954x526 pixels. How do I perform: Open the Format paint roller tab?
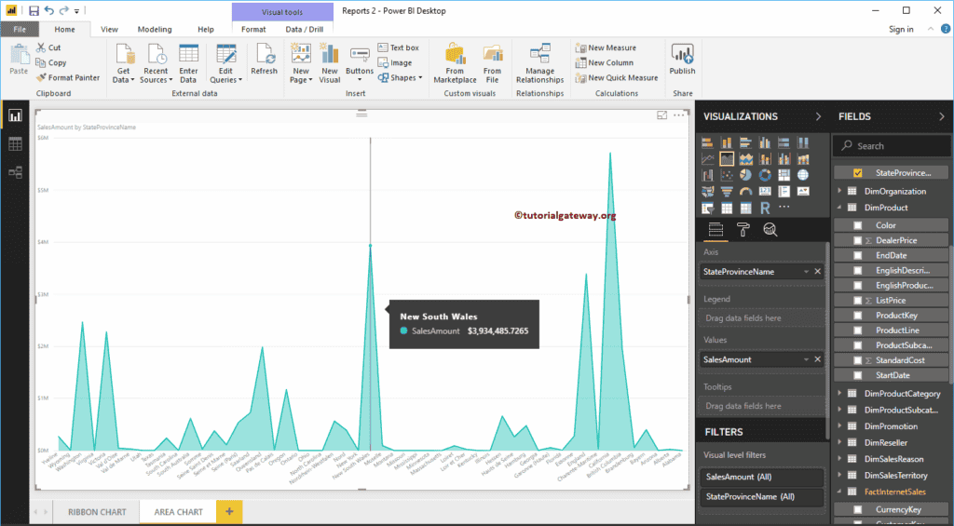743,229
